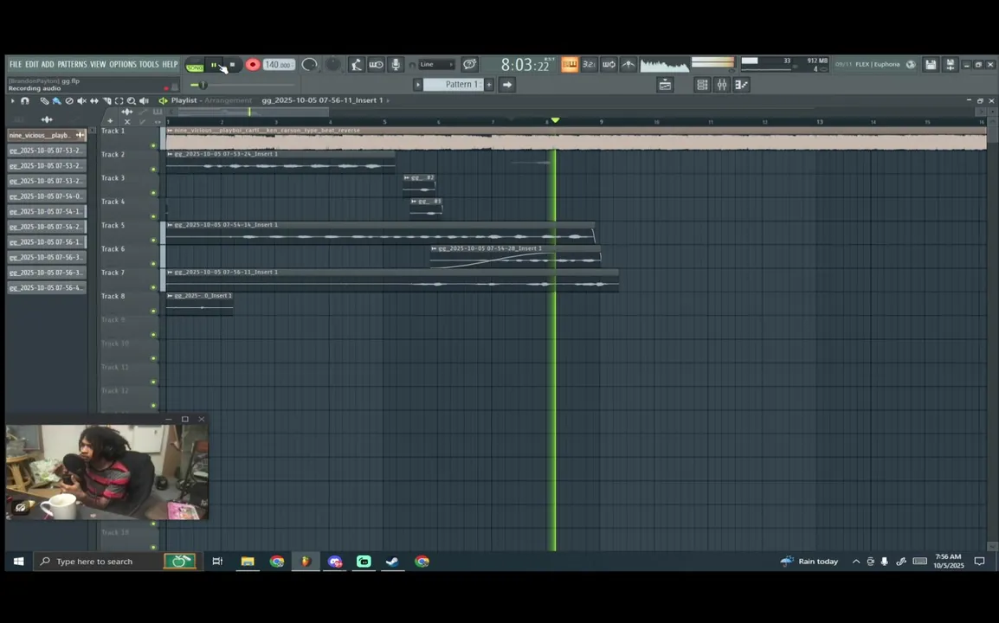Open the menu arrow on the 07-54-14_Insert 1 clip
This screenshot has height=623, width=999.
point(171,225)
